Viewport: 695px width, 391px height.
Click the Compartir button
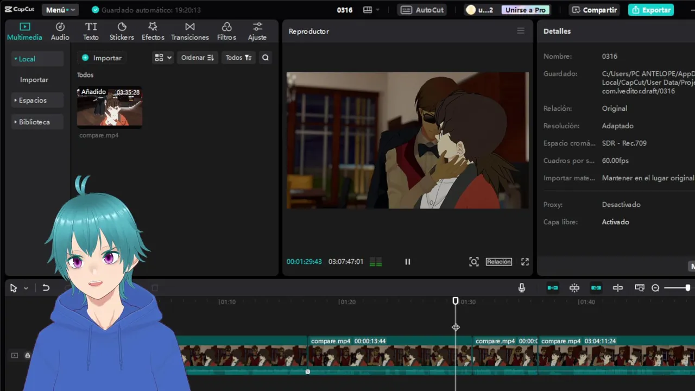click(595, 10)
